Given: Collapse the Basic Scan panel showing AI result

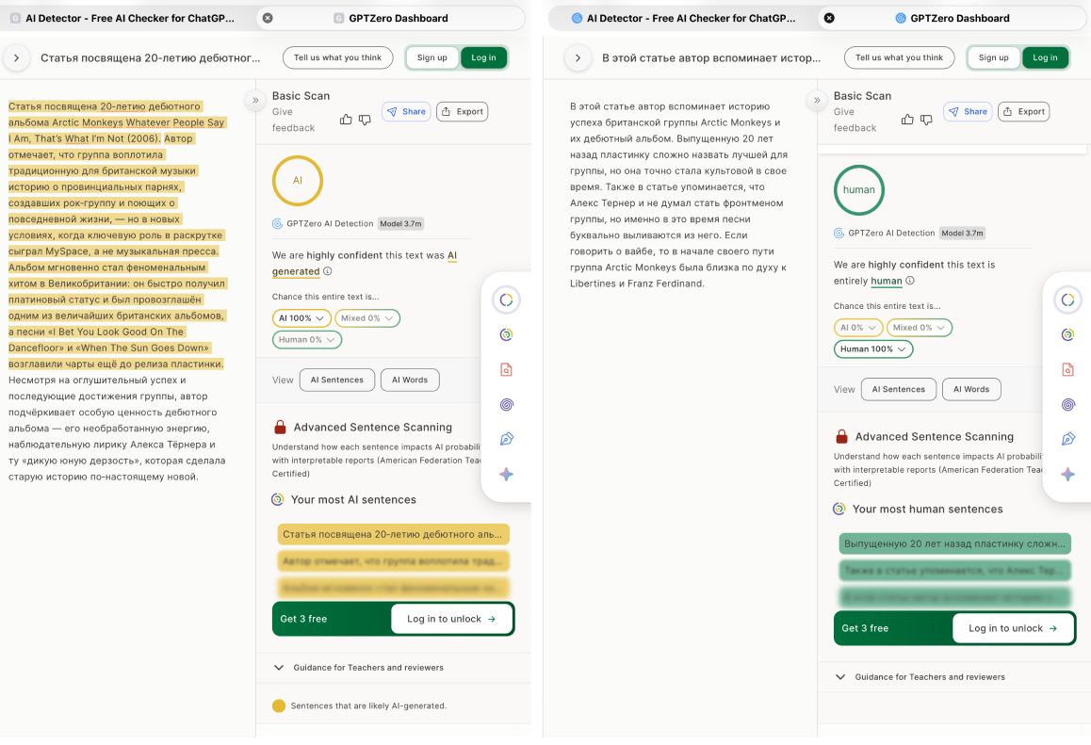Looking at the screenshot, I should coord(254,100).
